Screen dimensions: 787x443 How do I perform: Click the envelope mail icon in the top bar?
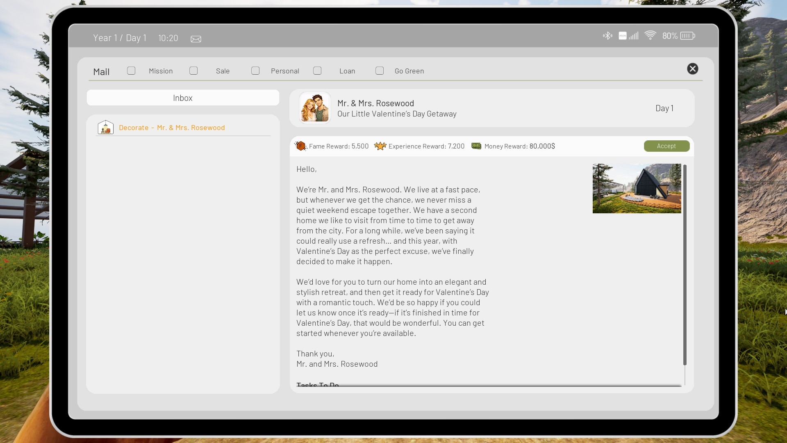[x=196, y=39]
